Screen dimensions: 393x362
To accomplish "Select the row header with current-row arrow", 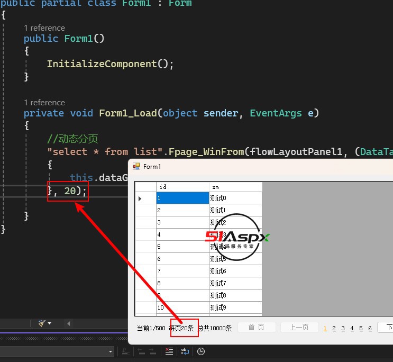I will pos(145,198).
